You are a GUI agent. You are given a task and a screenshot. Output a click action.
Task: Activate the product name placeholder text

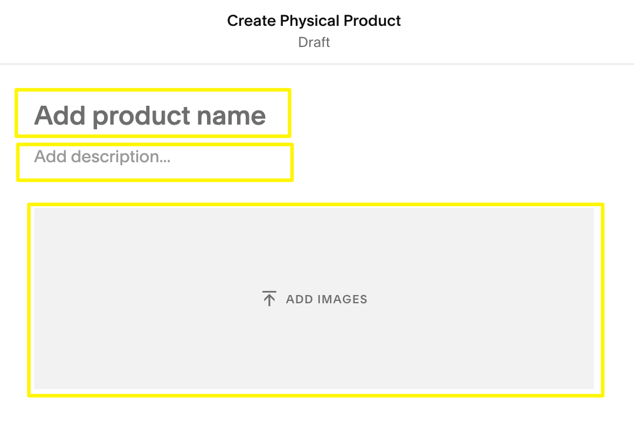(x=150, y=115)
